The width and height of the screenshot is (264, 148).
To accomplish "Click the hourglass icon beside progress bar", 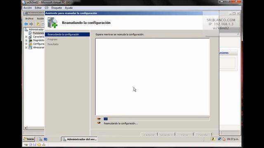I will click(x=99, y=121).
